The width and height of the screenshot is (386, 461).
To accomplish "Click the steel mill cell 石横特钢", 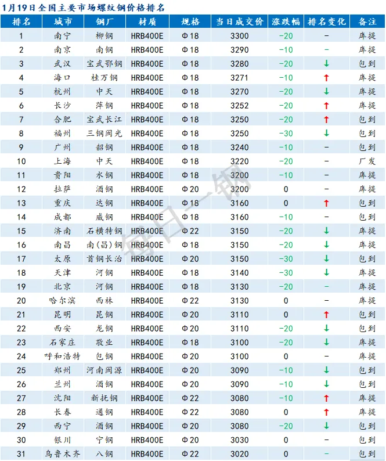I will [x=104, y=231].
